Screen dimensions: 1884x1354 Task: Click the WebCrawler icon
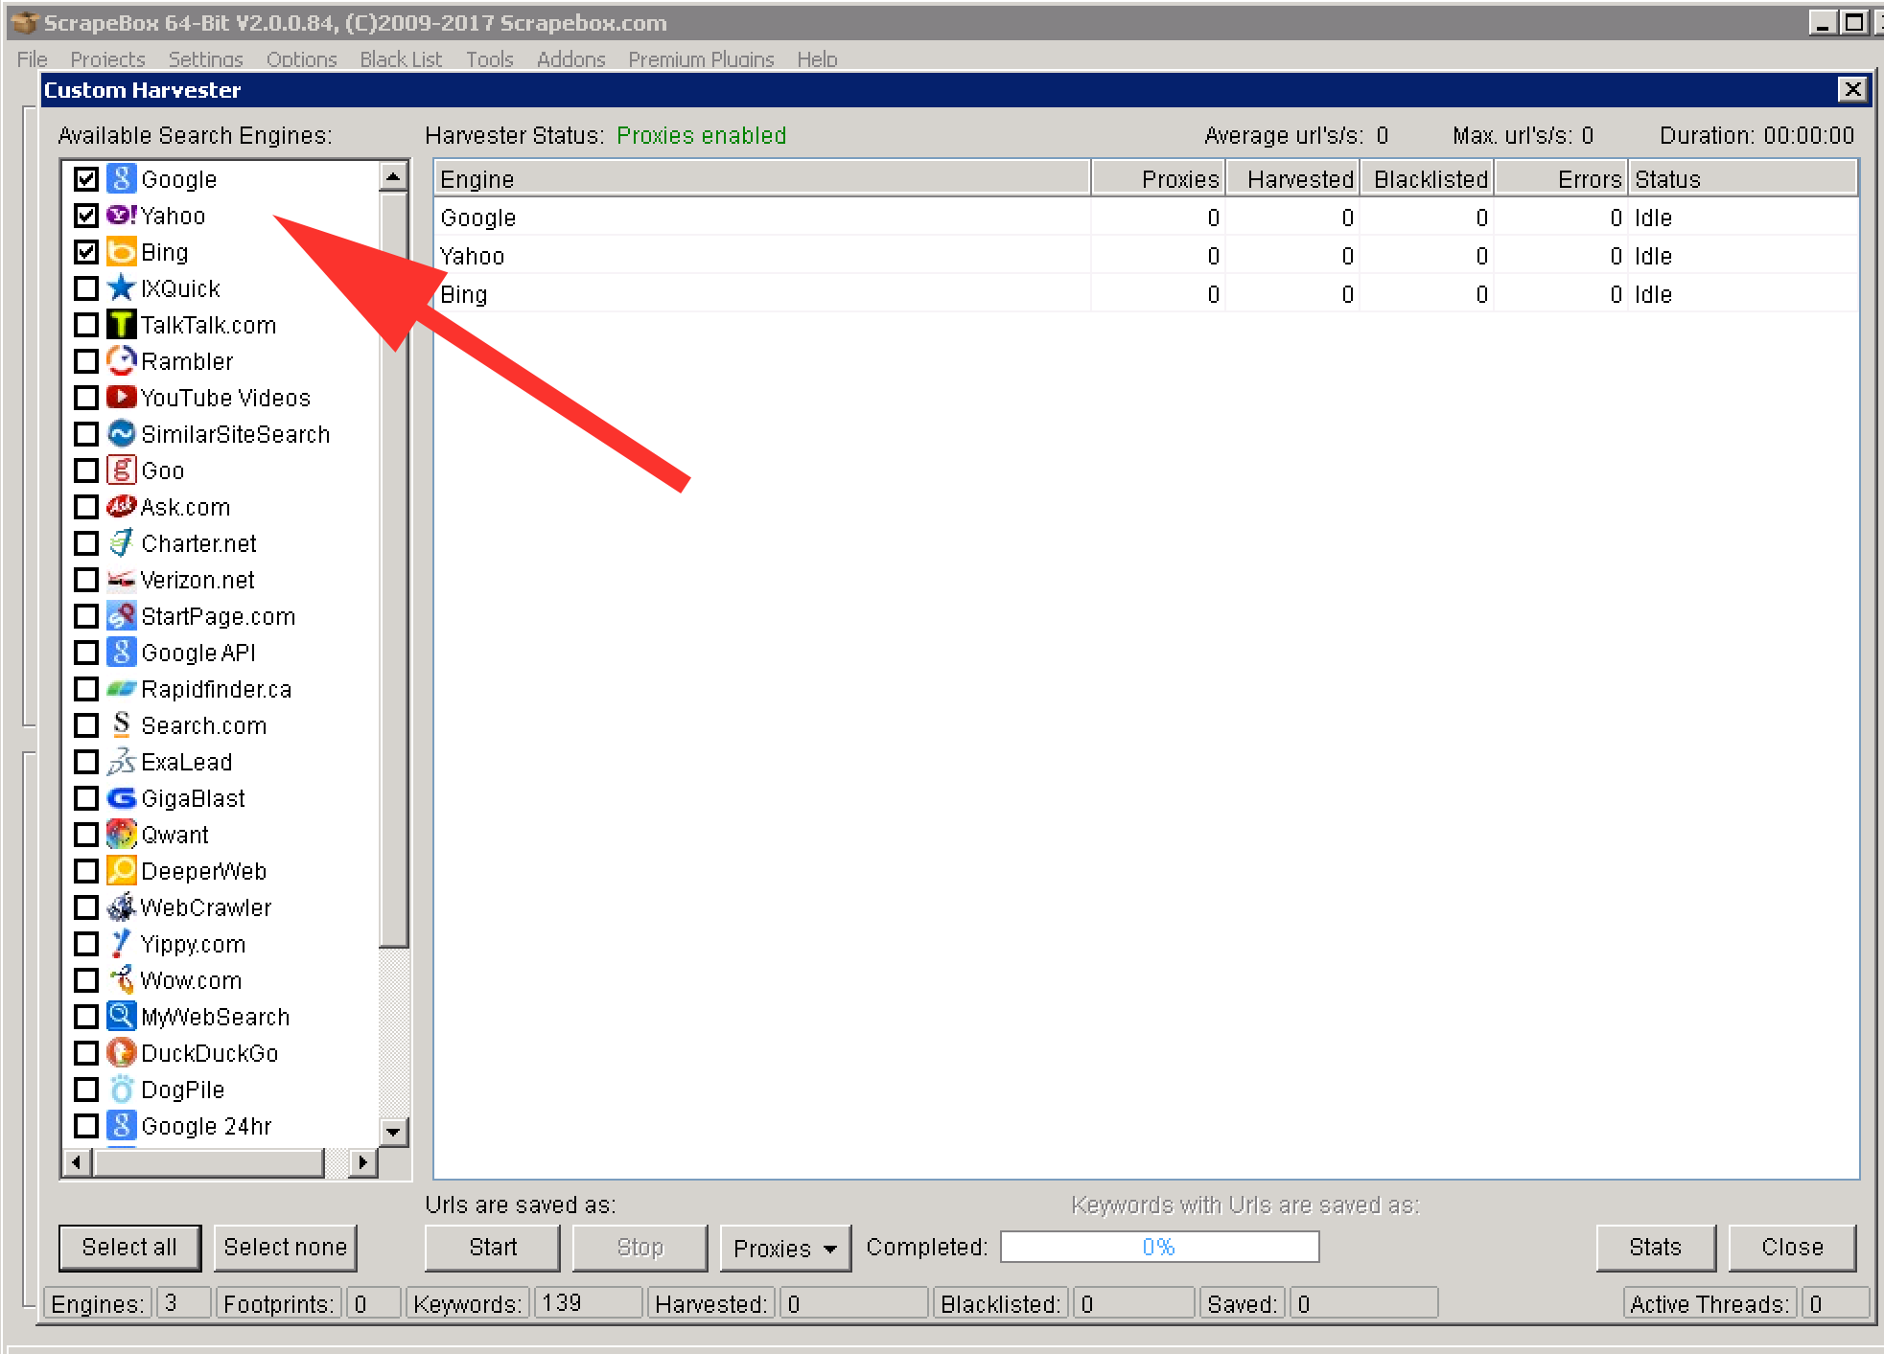pyautogui.click(x=121, y=907)
